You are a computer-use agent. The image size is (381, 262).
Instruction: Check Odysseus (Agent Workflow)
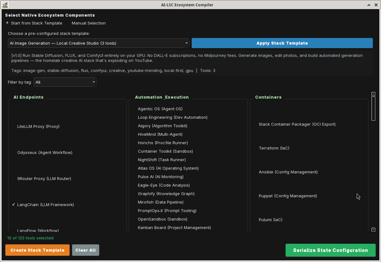coord(42,153)
